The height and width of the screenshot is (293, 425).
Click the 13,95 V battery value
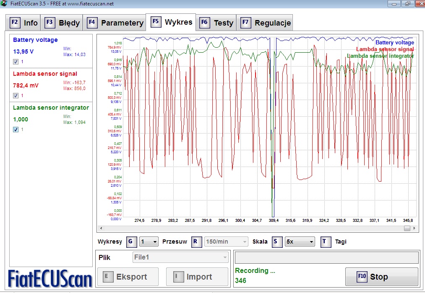[x=23, y=51]
